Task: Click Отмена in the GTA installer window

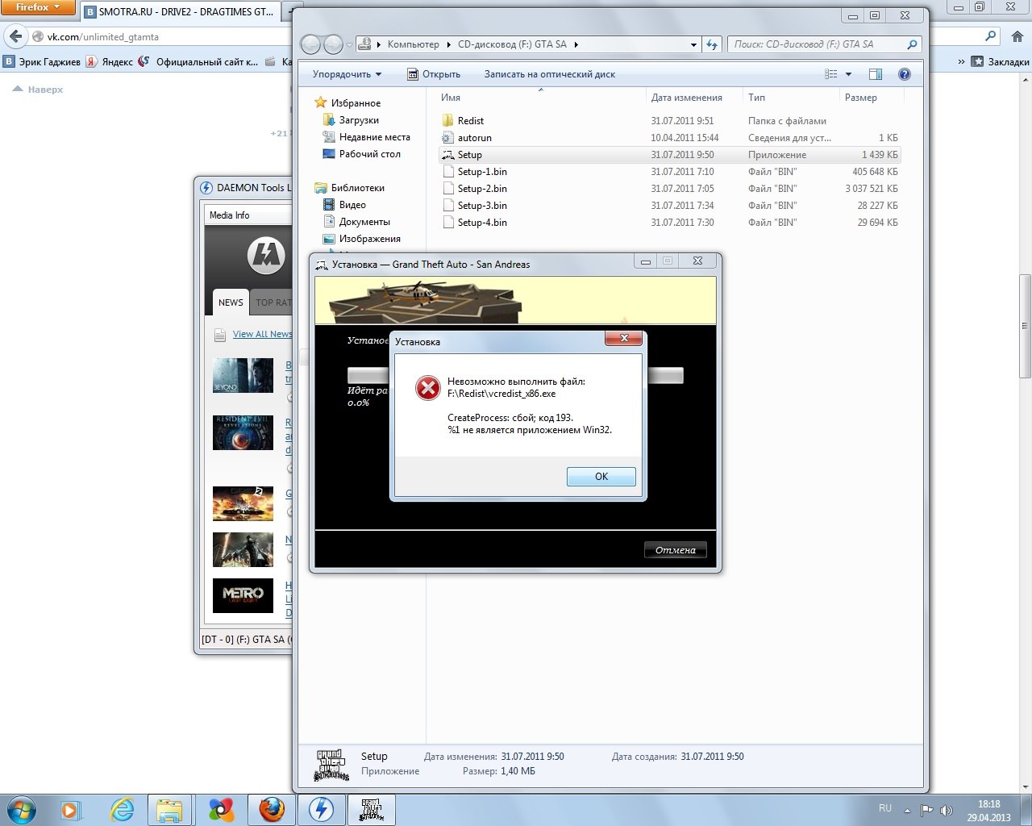Action: (676, 550)
